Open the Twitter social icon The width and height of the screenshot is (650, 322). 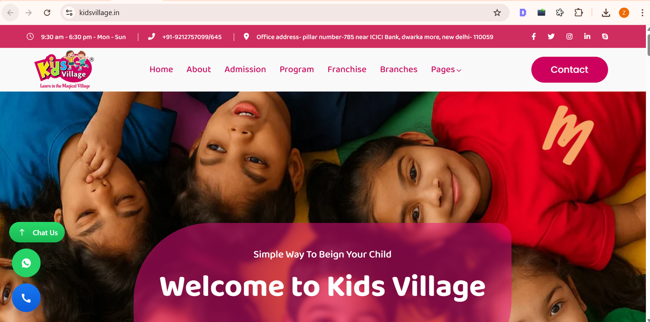click(551, 37)
